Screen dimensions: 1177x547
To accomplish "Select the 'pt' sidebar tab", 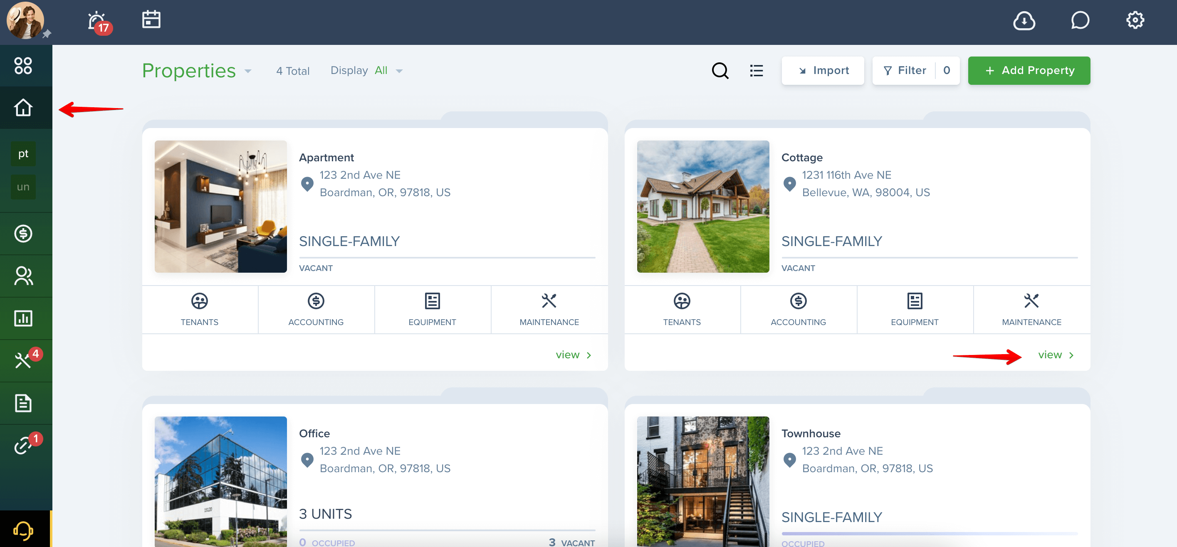I will (23, 153).
